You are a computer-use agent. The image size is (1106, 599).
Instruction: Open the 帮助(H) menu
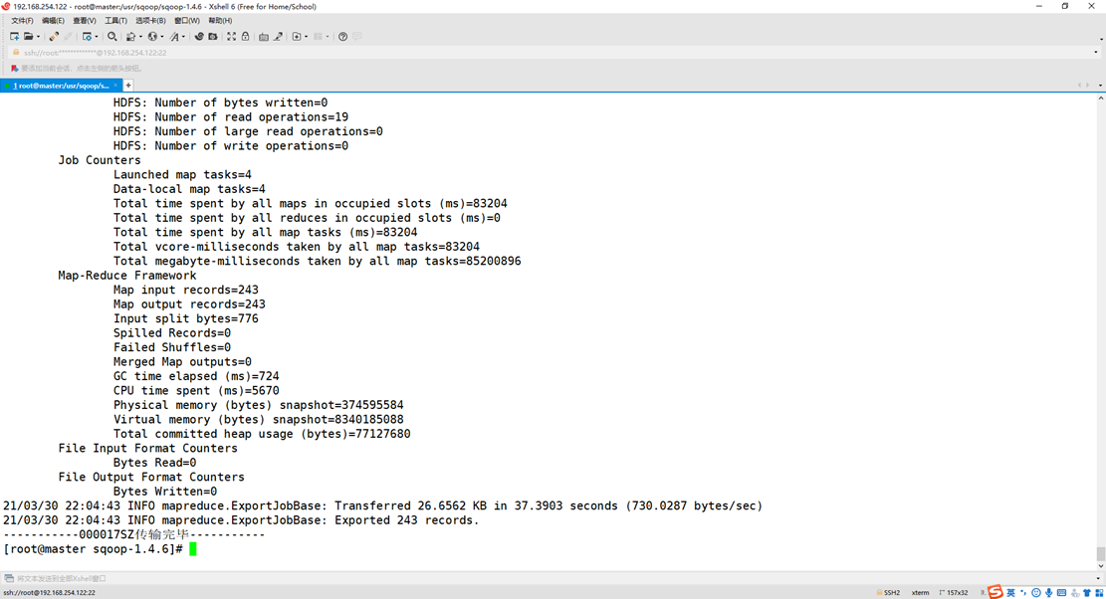(220, 21)
